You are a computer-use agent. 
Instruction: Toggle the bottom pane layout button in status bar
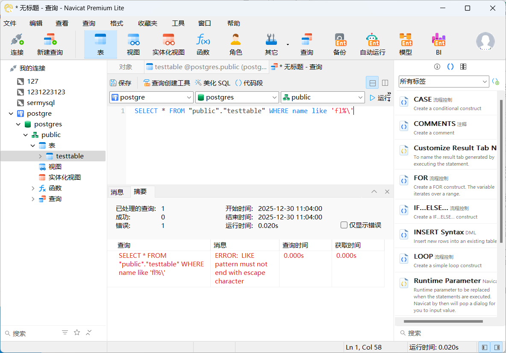coord(485,347)
